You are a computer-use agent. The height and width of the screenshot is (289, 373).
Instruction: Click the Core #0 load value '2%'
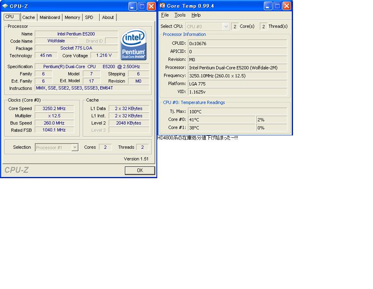click(272, 120)
